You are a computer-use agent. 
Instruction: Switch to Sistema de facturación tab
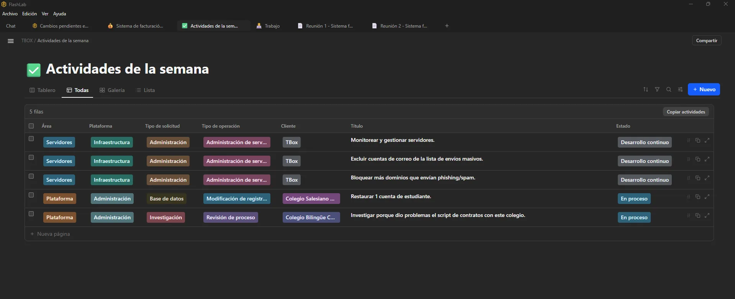(136, 26)
